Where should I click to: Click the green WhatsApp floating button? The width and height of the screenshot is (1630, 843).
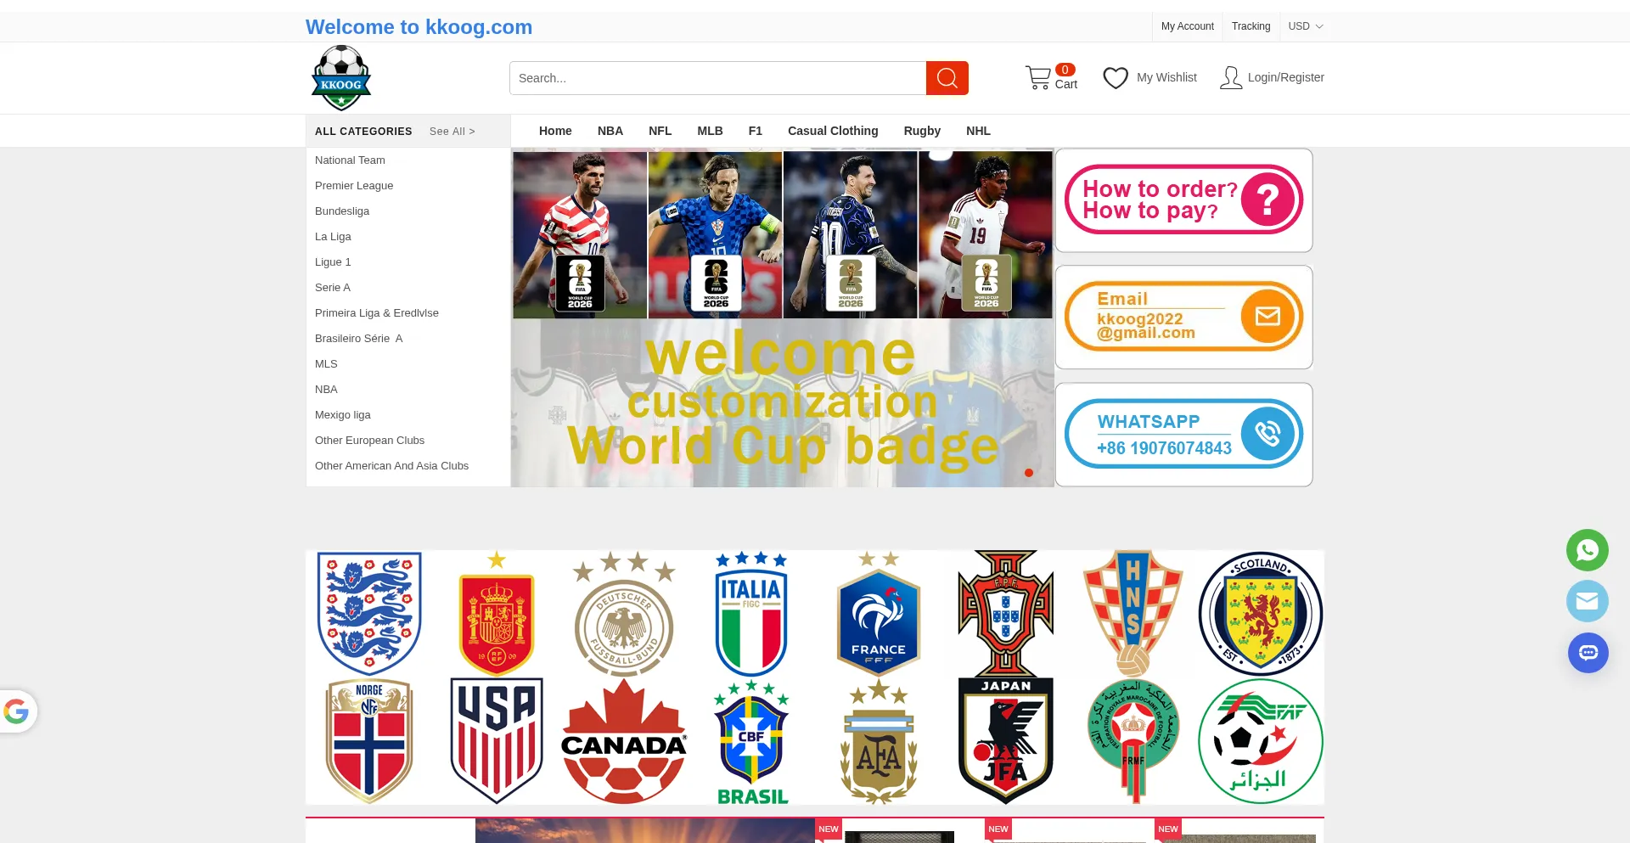(1588, 550)
